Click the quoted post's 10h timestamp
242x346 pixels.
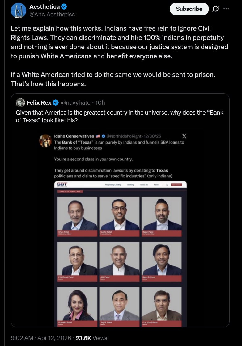pyautogui.click(x=100, y=102)
